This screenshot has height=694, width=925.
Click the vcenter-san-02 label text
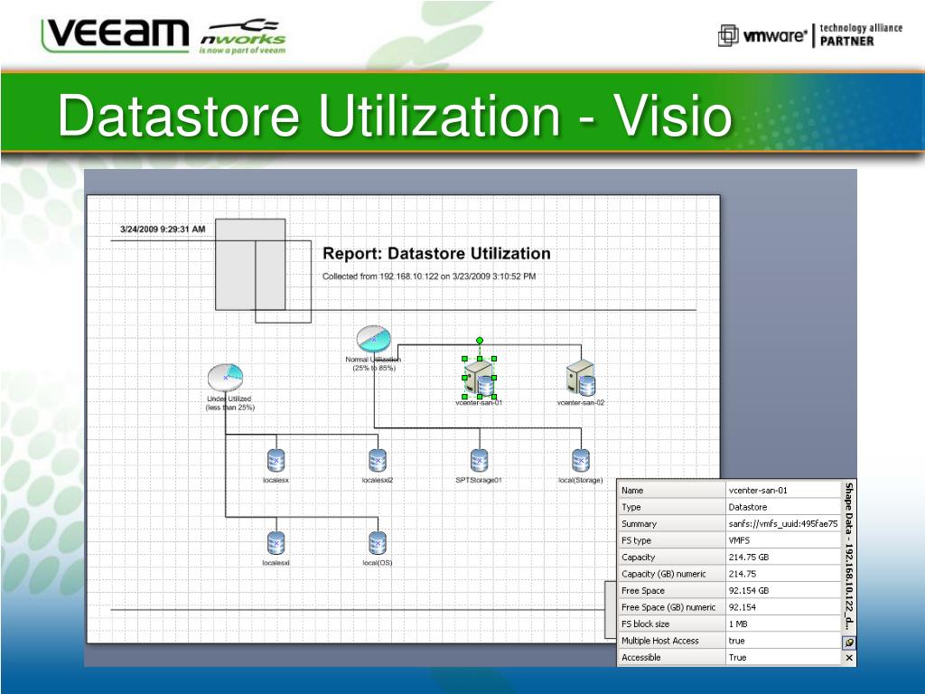(x=581, y=402)
